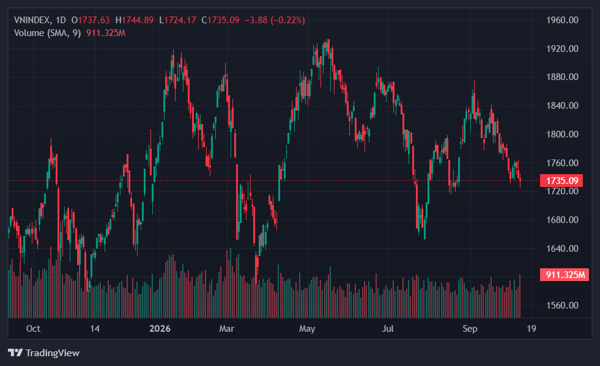
Task: Click the Mar label on time axis
Action: (x=226, y=329)
